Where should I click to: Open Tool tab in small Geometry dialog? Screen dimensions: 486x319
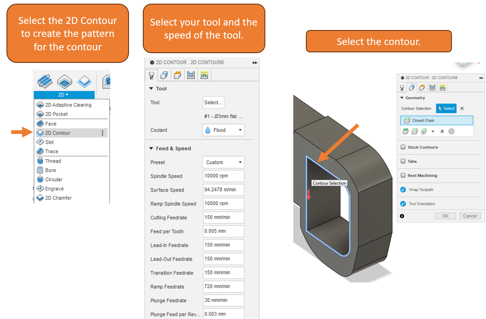(402, 88)
